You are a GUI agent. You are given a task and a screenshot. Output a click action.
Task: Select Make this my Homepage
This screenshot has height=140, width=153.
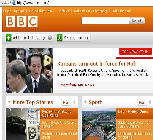(x=91, y=11)
